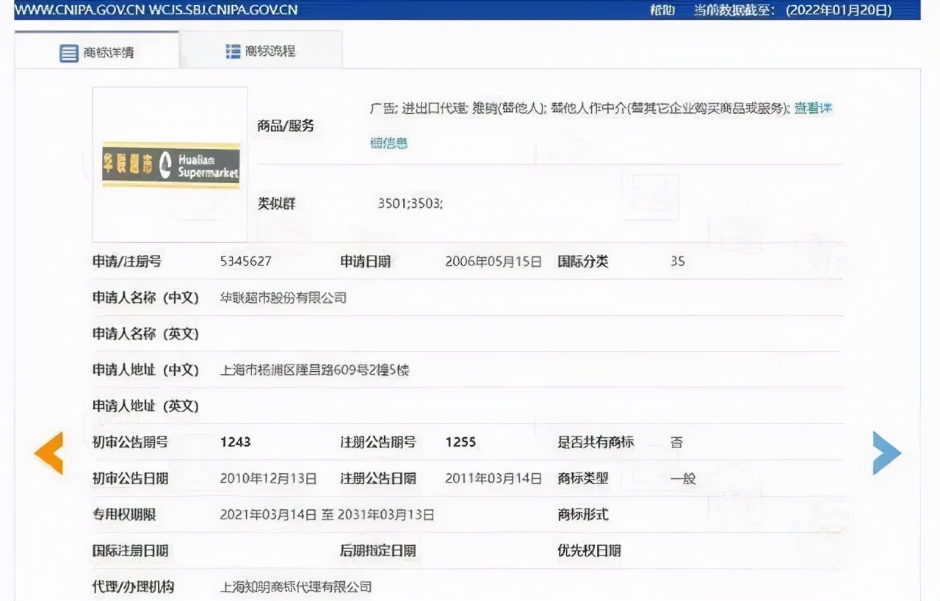This screenshot has height=601, width=940.
Task: Open the 帮助 help link in the header
Action: (662, 10)
